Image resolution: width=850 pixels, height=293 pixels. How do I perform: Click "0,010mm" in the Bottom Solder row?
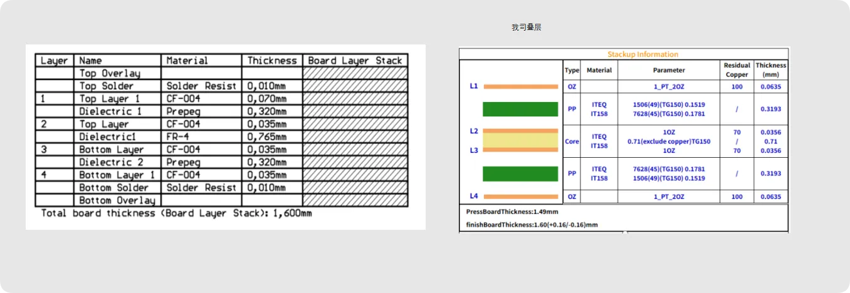coord(267,188)
